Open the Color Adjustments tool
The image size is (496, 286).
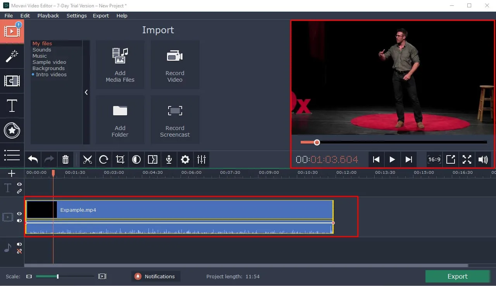click(x=136, y=159)
